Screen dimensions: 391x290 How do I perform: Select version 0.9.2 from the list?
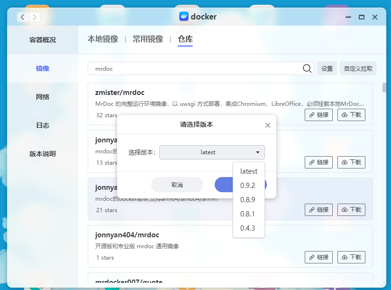pyautogui.click(x=248, y=185)
